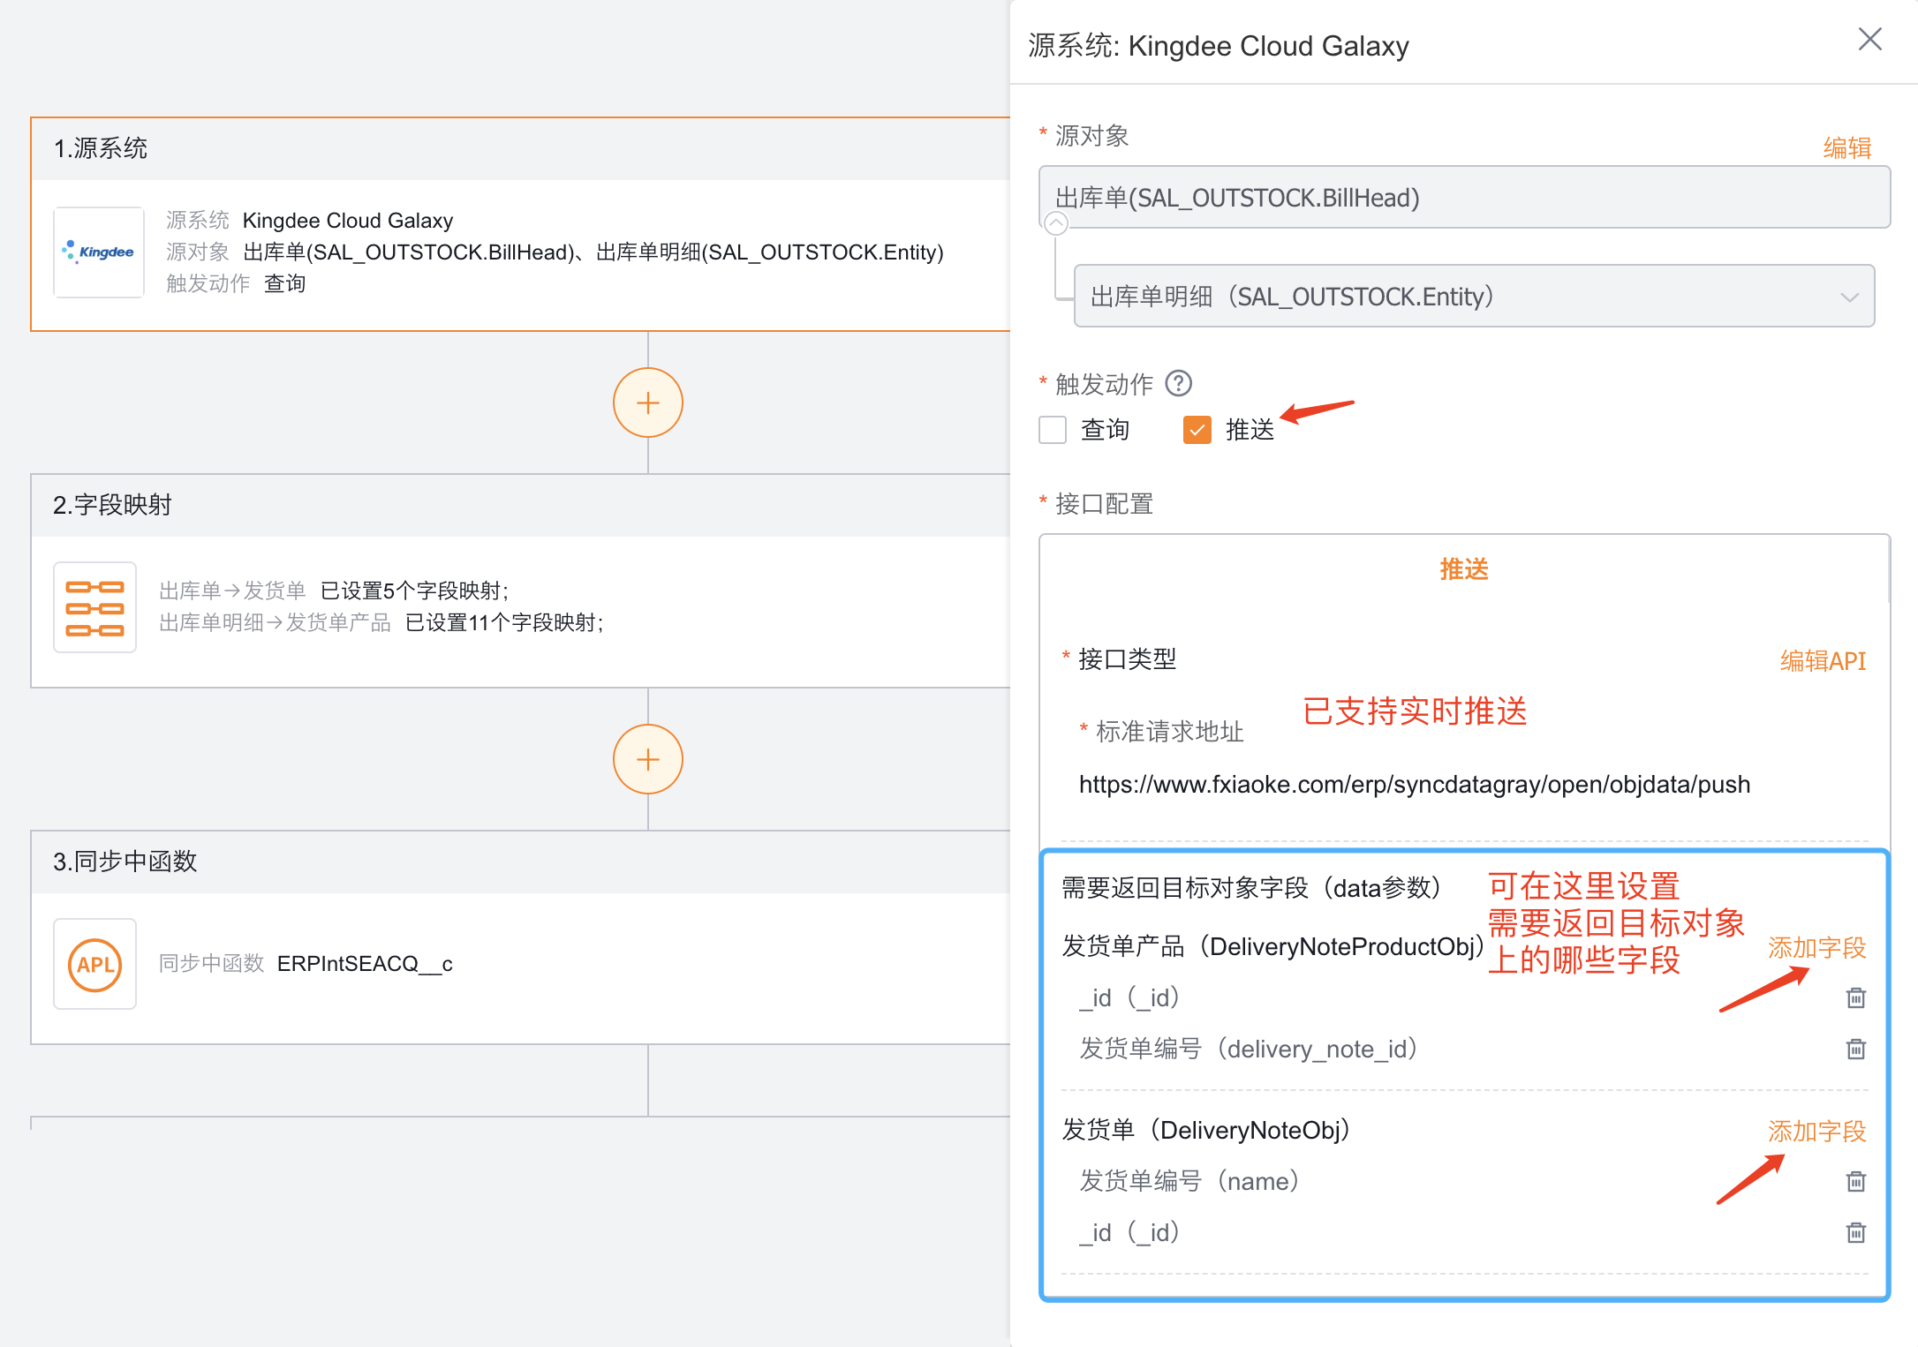Close the source system side panel
The height and width of the screenshot is (1347, 1918).
(x=1869, y=40)
